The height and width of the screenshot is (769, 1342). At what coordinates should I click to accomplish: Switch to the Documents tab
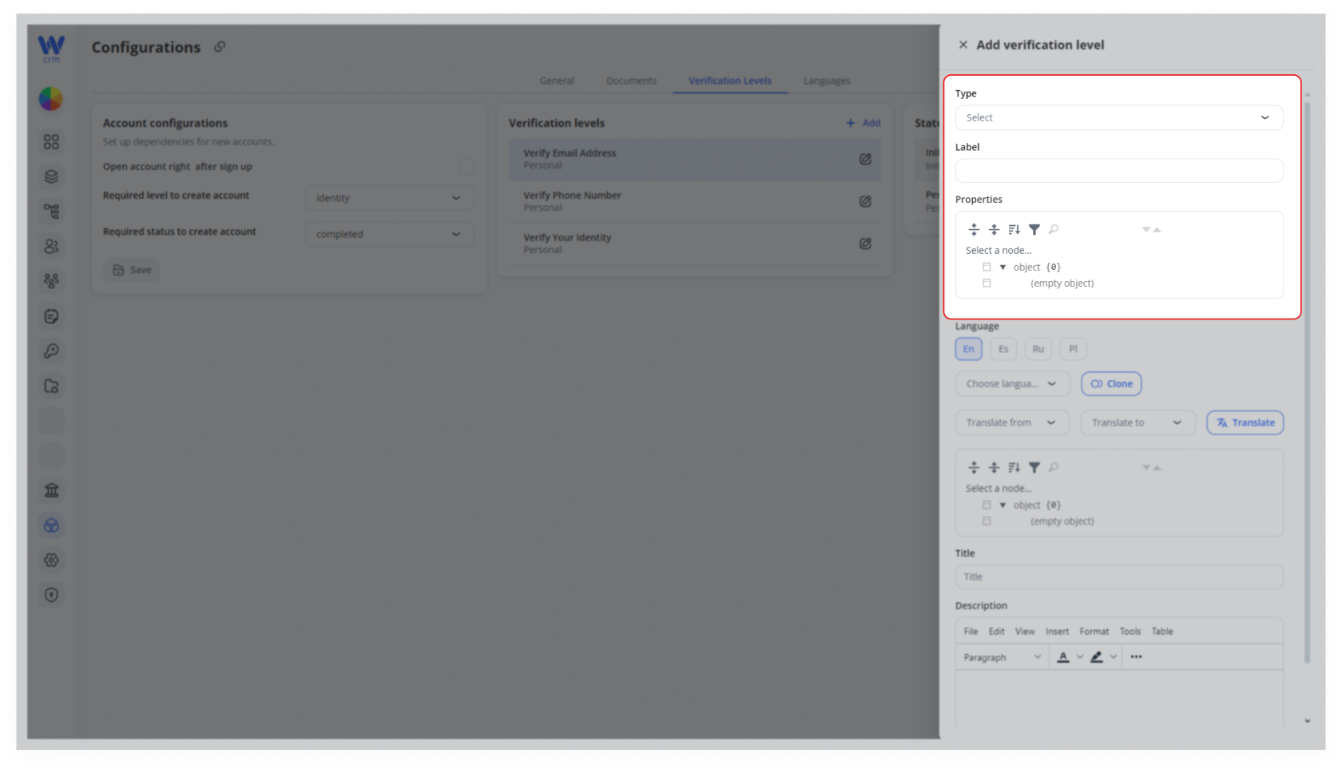631,81
